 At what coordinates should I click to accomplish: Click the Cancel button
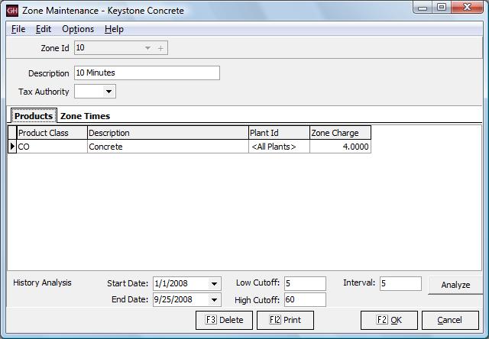click(449, 320)
